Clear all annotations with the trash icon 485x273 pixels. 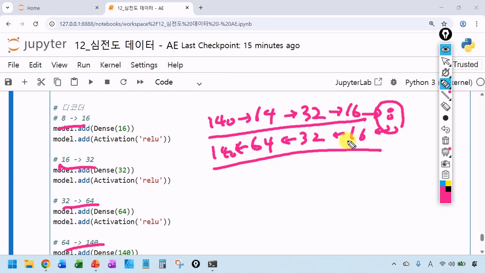pos(446,141)
